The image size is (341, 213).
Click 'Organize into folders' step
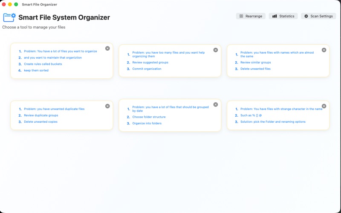click(x=147, y=123)
